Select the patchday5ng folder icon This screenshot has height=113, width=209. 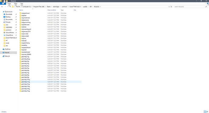[20, 68]
